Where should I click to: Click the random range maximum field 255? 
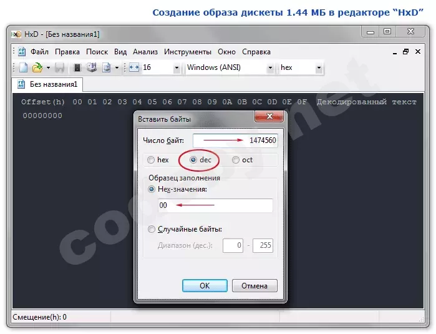[263, 245]
